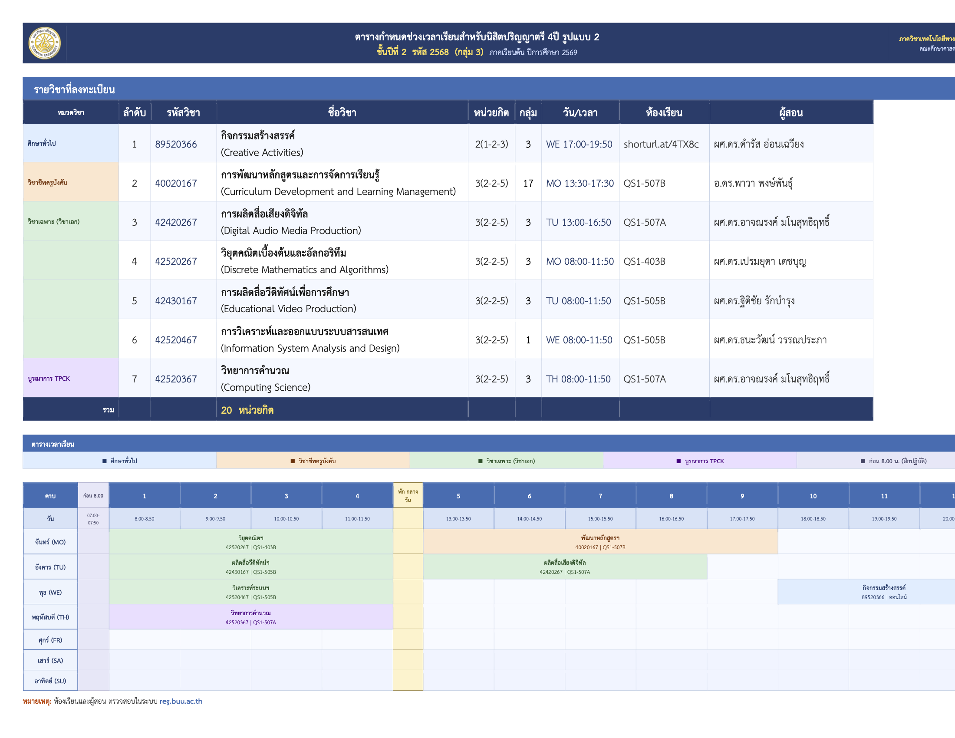Click the Burapha University logo
This screenshot has height=738, width=955.
tap(44, 43)
